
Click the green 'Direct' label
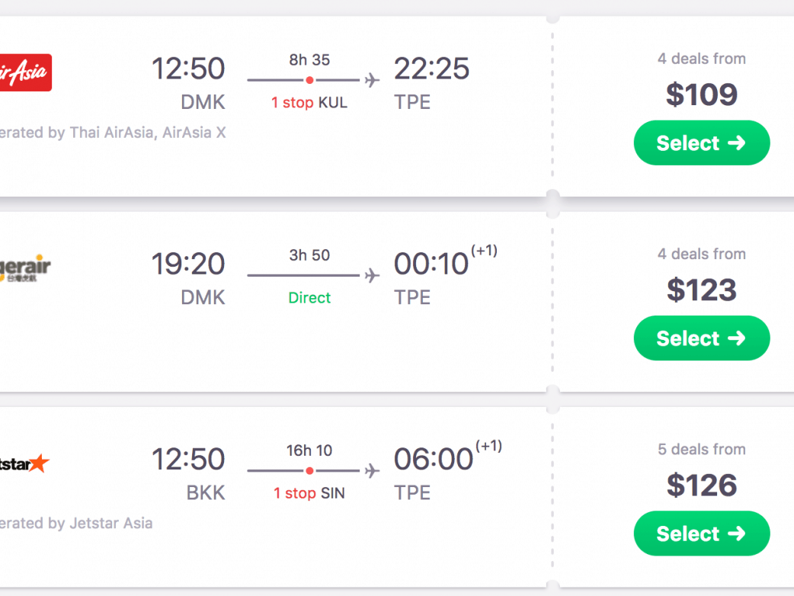pyautogui.click(x=309, y=298)
